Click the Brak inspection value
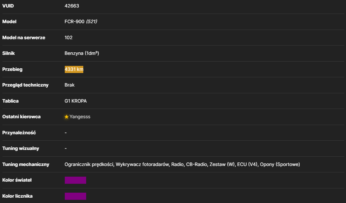346x203 pixels. pyautogui.click(x=69, y=85)
